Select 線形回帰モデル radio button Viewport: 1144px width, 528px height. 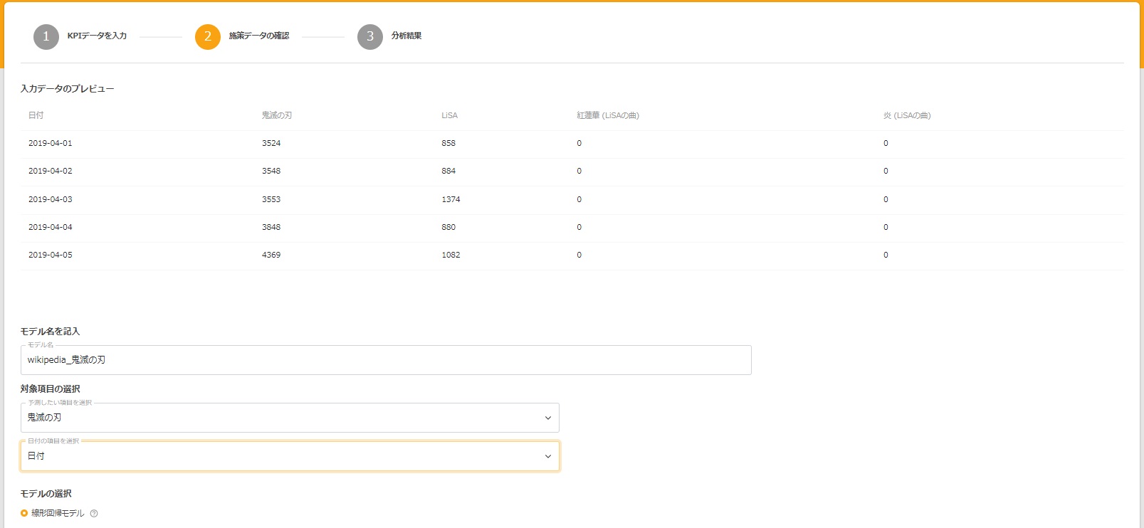coord(24,513)
